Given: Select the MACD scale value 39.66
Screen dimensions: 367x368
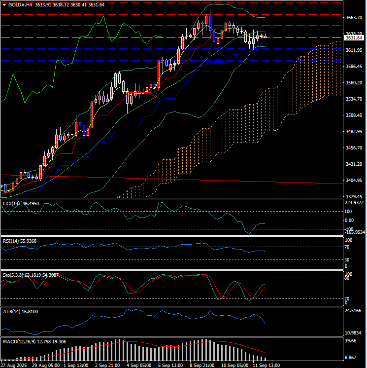Looking at the screenshot, I should 351,341.
